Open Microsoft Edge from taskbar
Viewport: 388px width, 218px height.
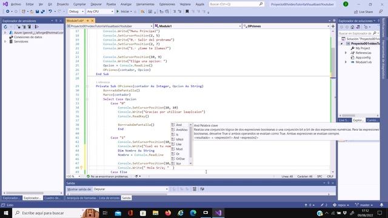[x=193, y=213]
